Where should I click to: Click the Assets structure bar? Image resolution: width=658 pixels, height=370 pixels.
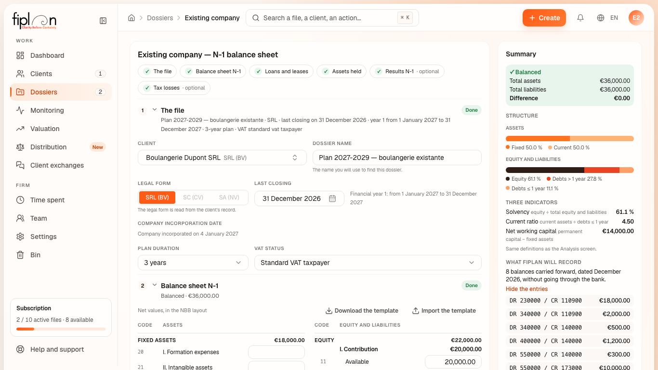[570, 139]
